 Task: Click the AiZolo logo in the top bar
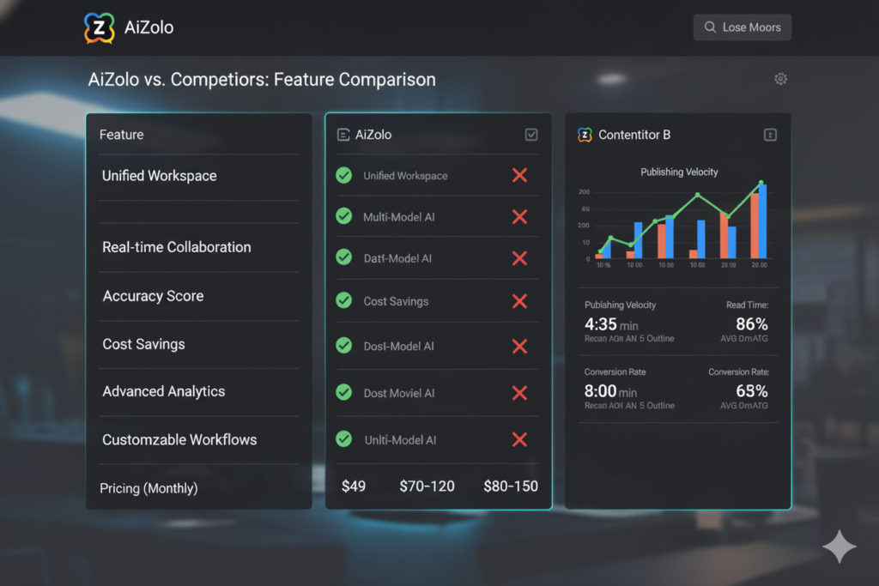(101, 27)
